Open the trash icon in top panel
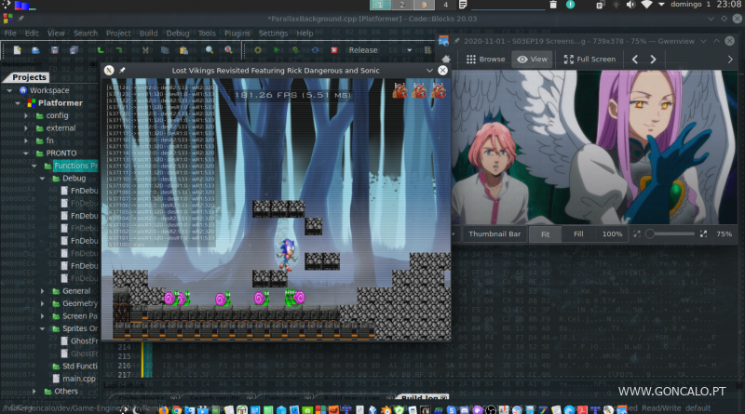The height and width of the screenshot is (414, 745). point(553,5)
